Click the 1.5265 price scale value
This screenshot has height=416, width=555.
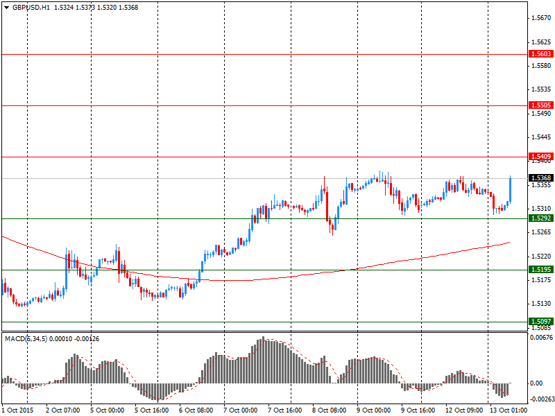[x=542, y=232]
